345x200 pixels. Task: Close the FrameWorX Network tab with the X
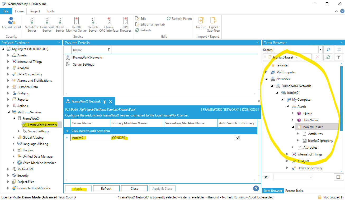pos(111,101)
